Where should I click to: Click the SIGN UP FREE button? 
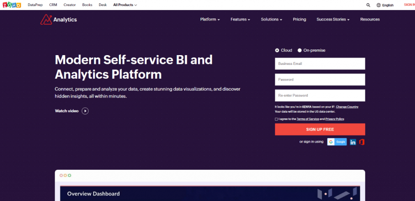point(320,129)
